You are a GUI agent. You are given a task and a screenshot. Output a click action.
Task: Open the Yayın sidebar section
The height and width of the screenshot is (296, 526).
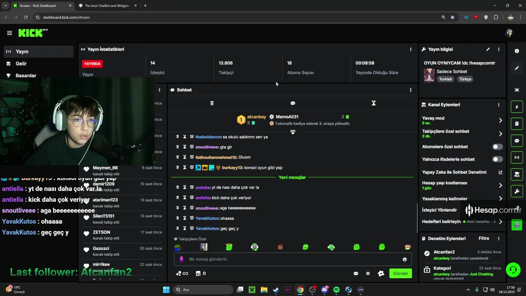coord(39,51)
